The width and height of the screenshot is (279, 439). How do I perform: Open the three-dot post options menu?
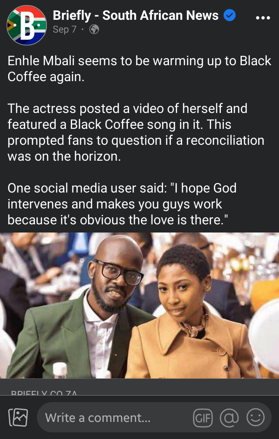(x=263, y=18)
